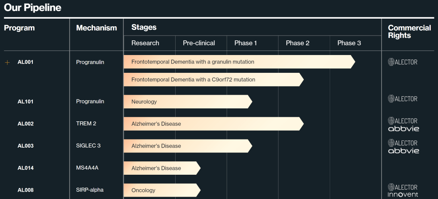Image resolution: width=438 pixels, height=199 pixels.
Task: Select the Pre-clinical stage column header
Action: point(199,43)
